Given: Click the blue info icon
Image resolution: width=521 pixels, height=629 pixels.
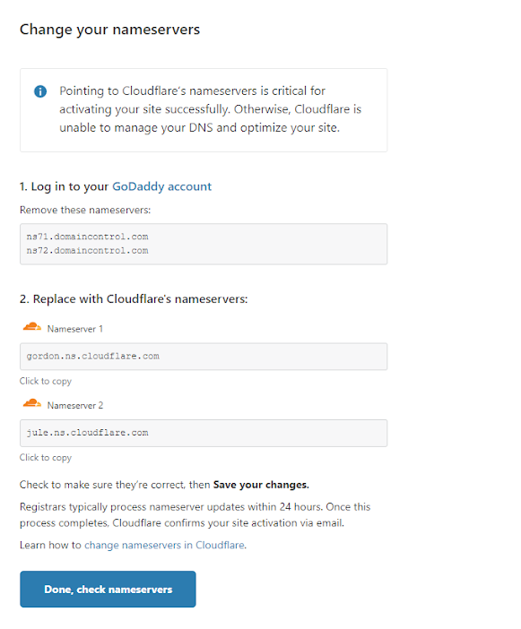Looking at the screenshot, I should click(x=40, y=91).
